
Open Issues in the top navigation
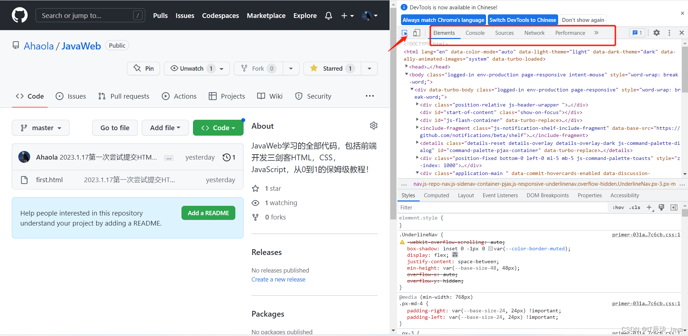click(185, 15)
